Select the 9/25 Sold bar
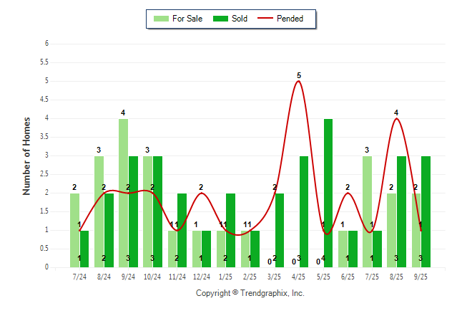Image resolution: width=462 pixels, height=311 pixels. pos(426,211)
